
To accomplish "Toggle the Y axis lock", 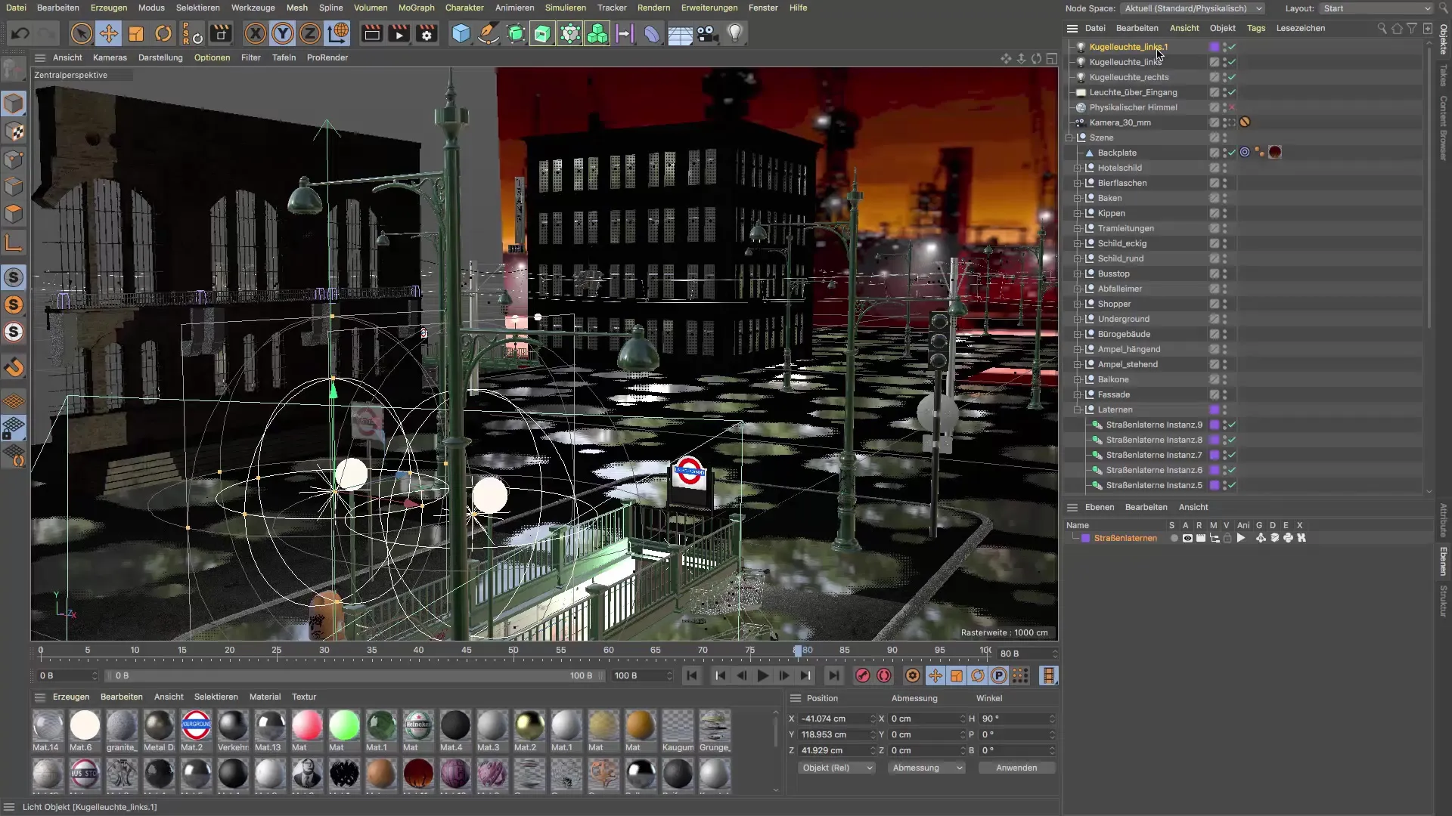I will coord(283,33).
